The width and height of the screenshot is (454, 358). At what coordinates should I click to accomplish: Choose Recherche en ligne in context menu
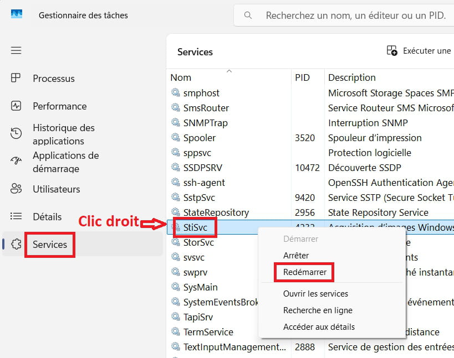pyautogui.click(x=318, y=310)
